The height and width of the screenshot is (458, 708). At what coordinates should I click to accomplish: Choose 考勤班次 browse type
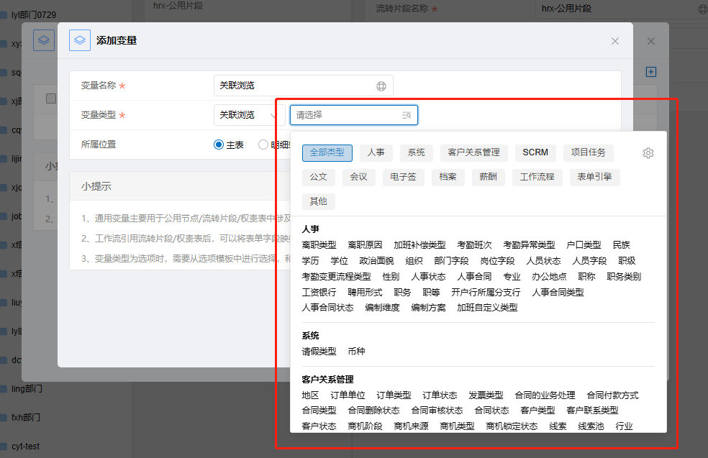pos(474,245)
